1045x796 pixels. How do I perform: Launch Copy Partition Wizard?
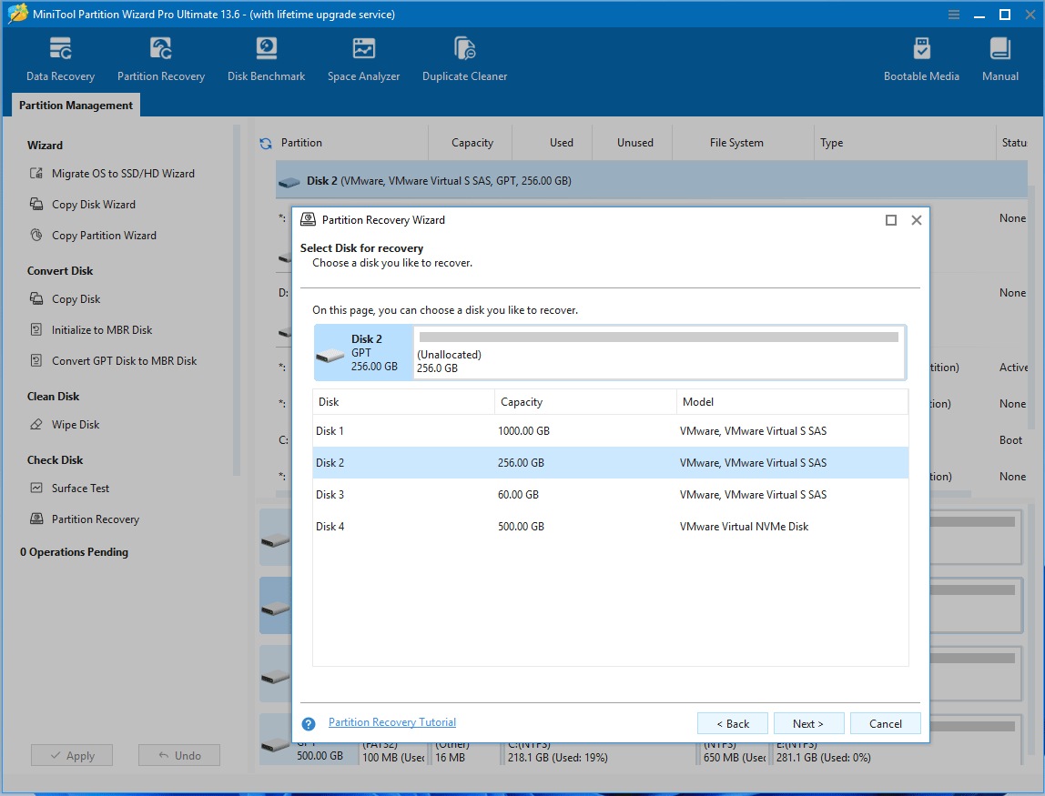point(93,235)
